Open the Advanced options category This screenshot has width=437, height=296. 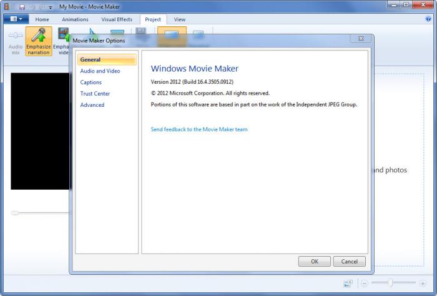pyautogui.click(x=92, y=105)
